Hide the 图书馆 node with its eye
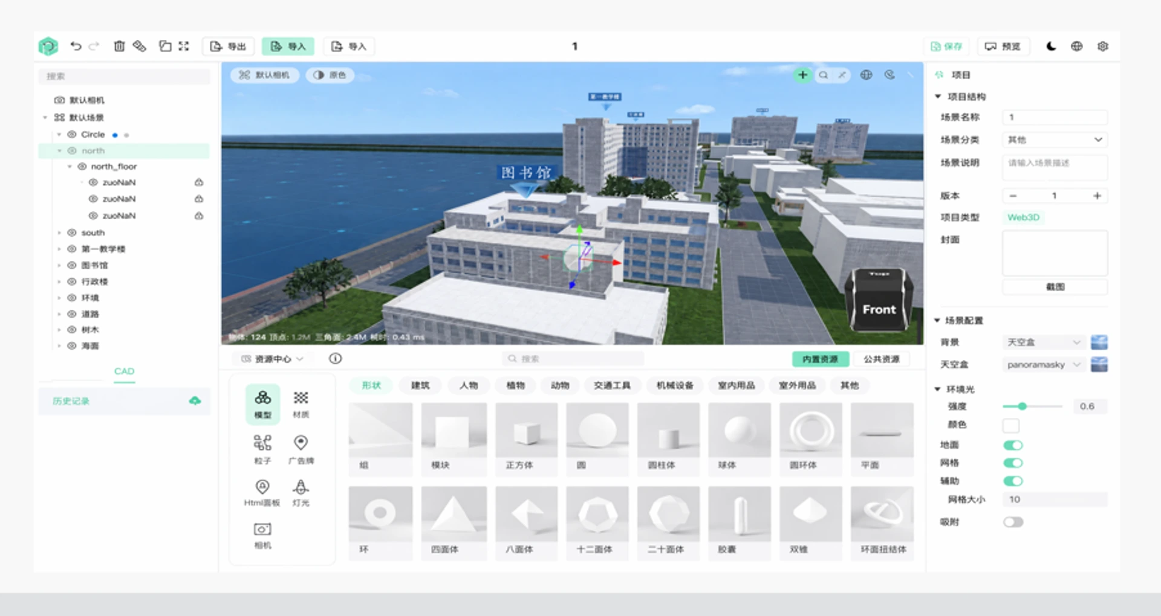Viewport: 1161px width, 616px height. (72, 265)
